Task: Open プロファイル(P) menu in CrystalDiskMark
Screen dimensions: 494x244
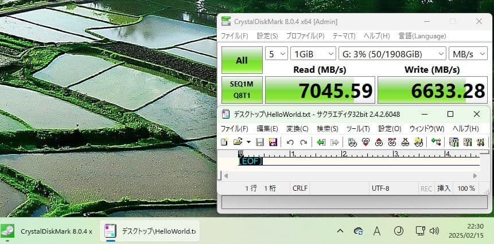Action: [305, 36]
